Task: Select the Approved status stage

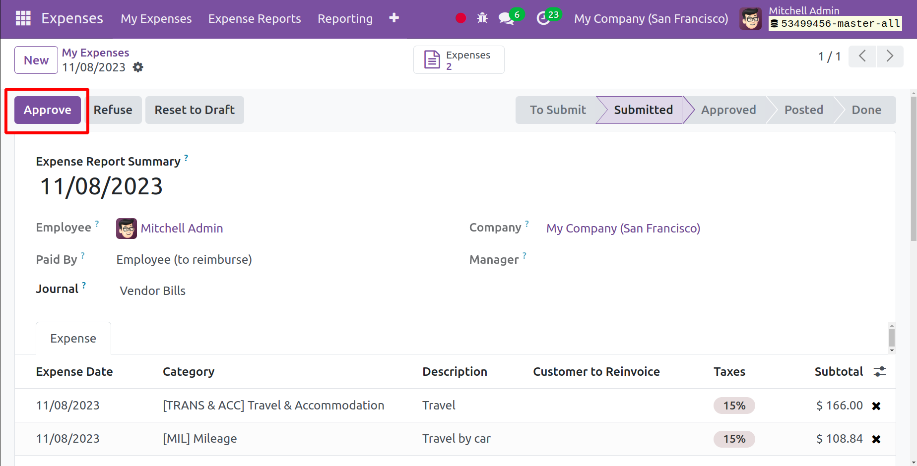Action: [x=728, y=110]
